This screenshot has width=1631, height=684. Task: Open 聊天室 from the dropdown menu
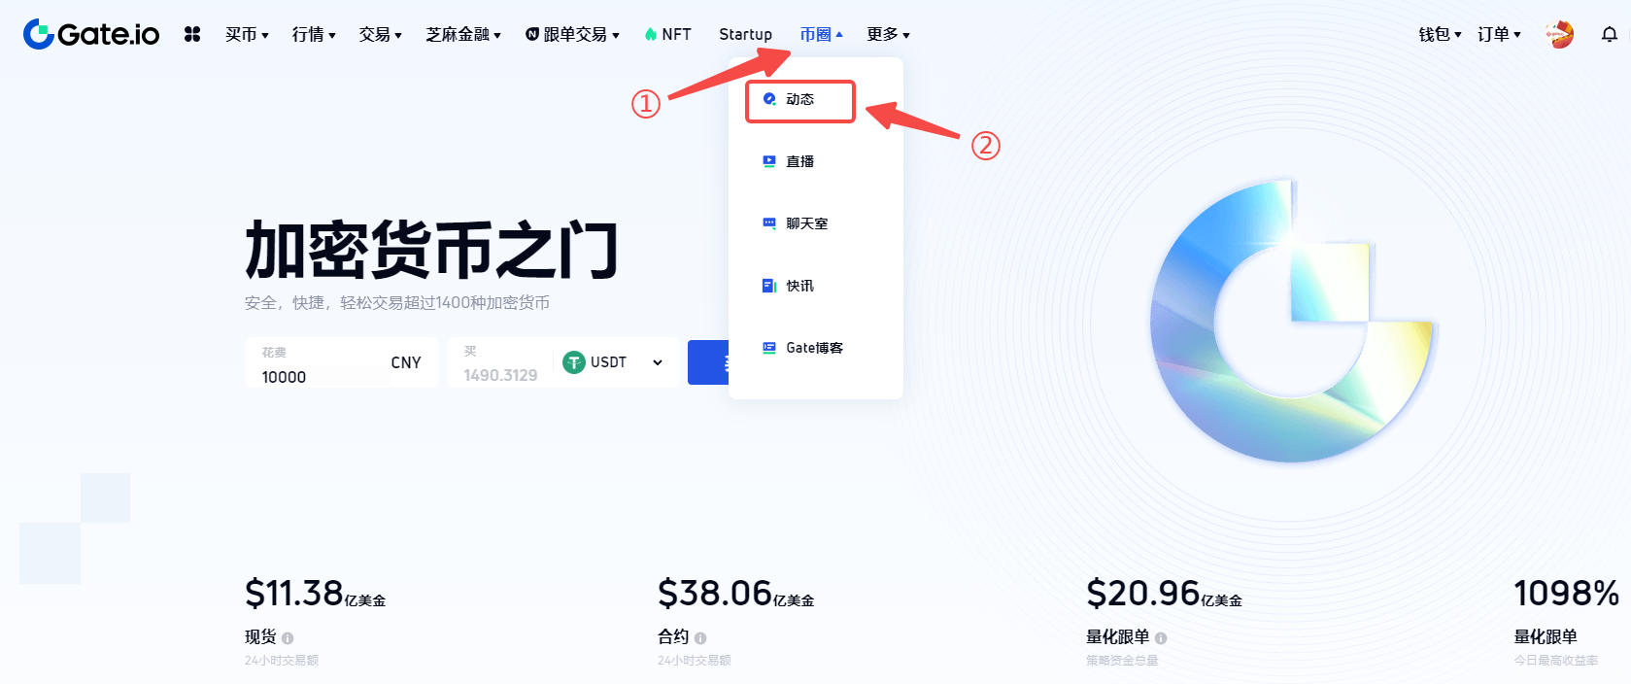[x=806, y=223]
